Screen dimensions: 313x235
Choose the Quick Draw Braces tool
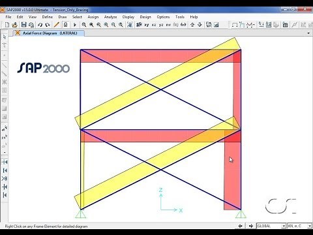pos(5,82)
